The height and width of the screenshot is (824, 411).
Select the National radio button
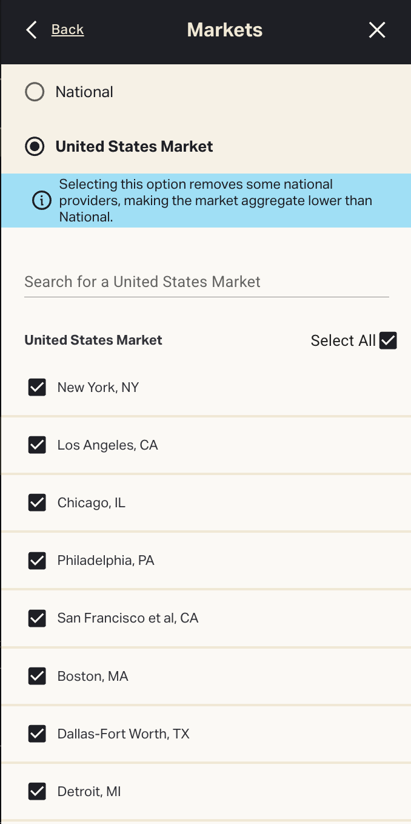click(35, 92)
